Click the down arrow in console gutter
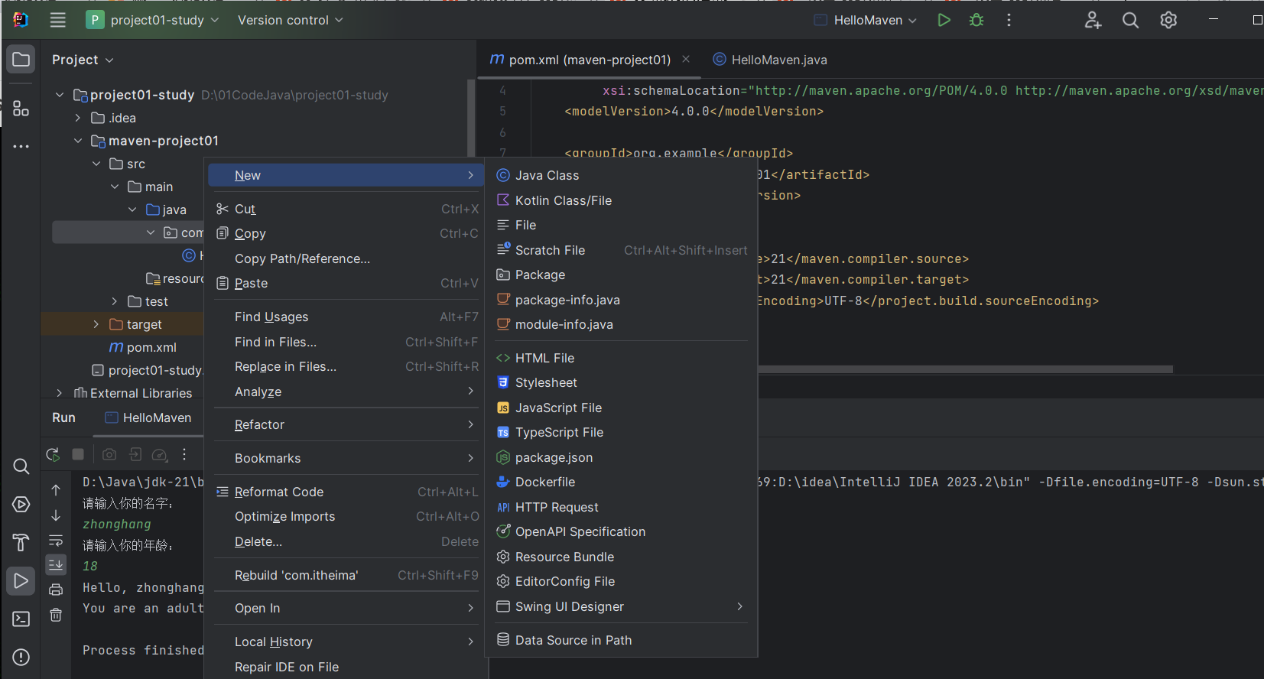Viewport: 1264px width, 679px height. 56,515
